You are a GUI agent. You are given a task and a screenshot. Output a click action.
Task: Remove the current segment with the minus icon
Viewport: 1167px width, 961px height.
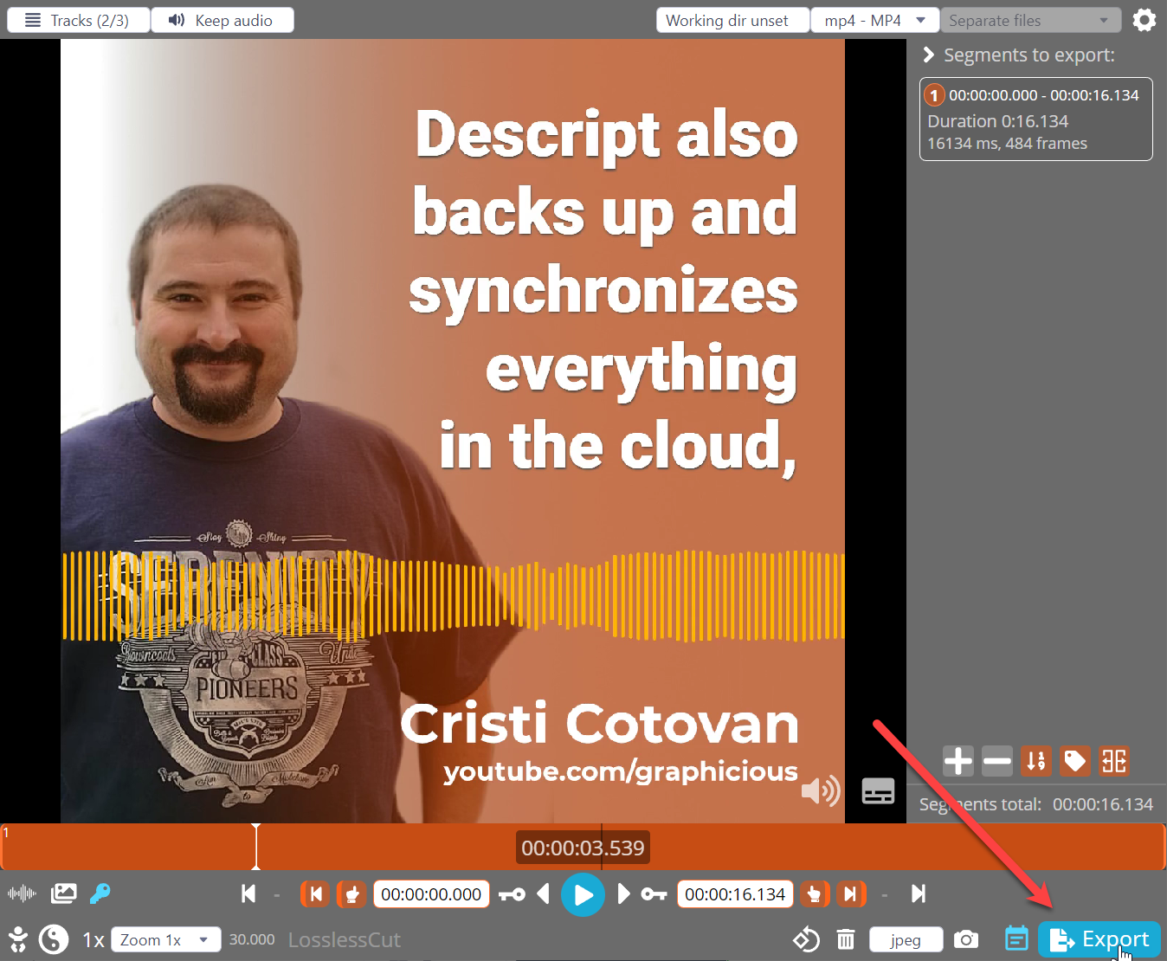point(997,761)
